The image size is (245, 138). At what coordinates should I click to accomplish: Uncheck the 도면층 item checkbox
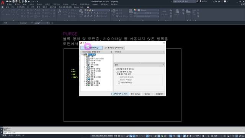tap(87, 62)
